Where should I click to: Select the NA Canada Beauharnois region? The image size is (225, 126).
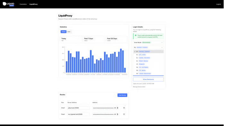[148, 74]
